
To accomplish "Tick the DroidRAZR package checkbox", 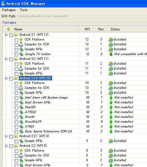I will (16, 122).
